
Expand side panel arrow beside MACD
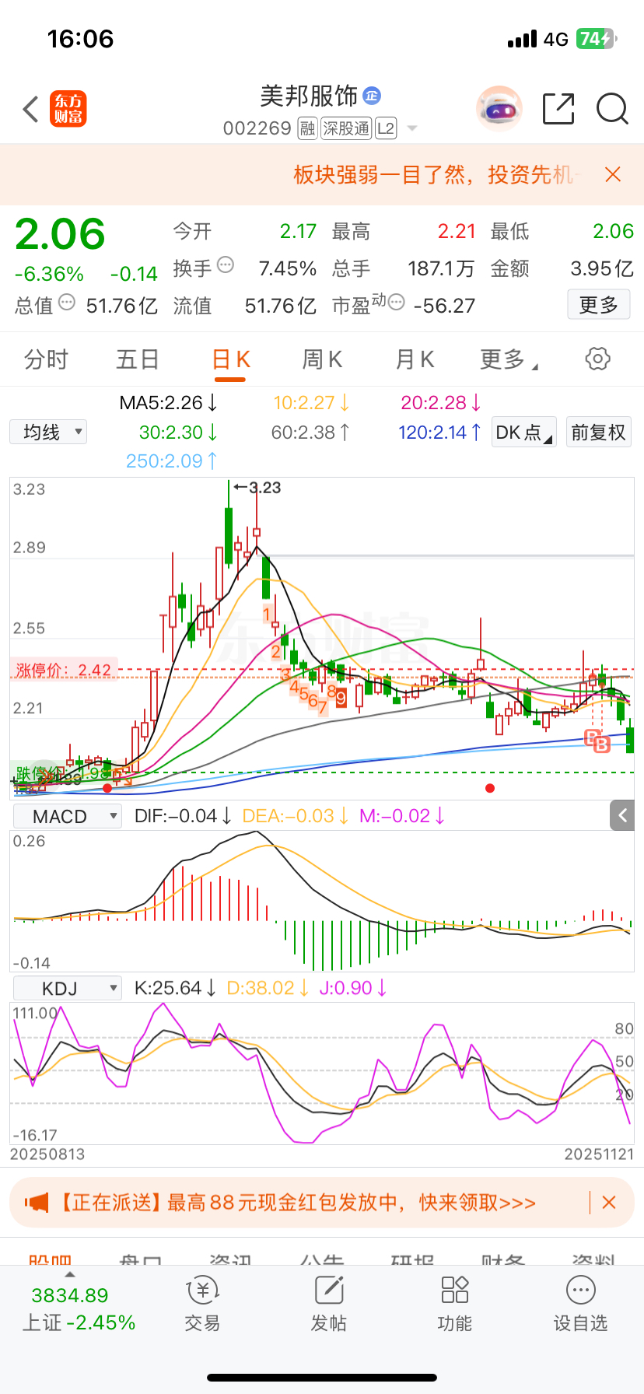622,815
